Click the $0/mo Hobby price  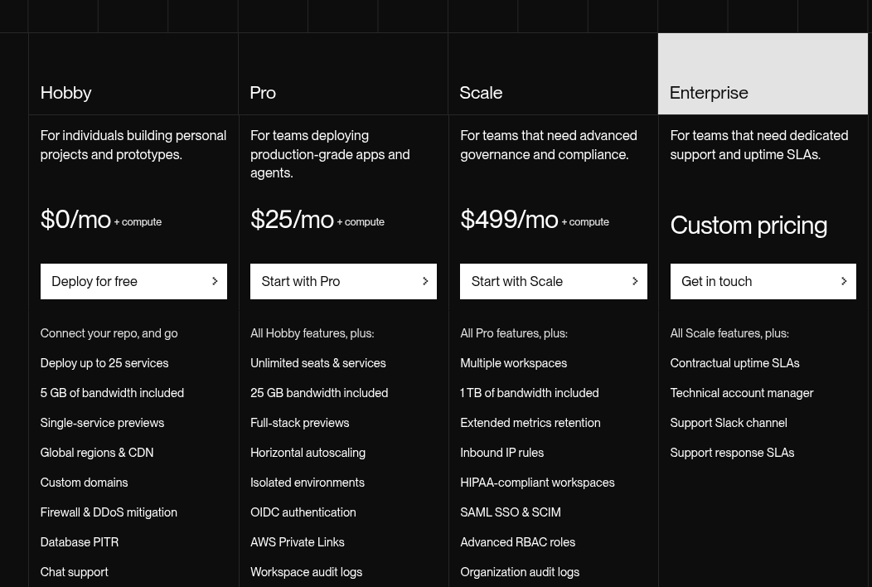pyautogui.click(x=75, y=219)
